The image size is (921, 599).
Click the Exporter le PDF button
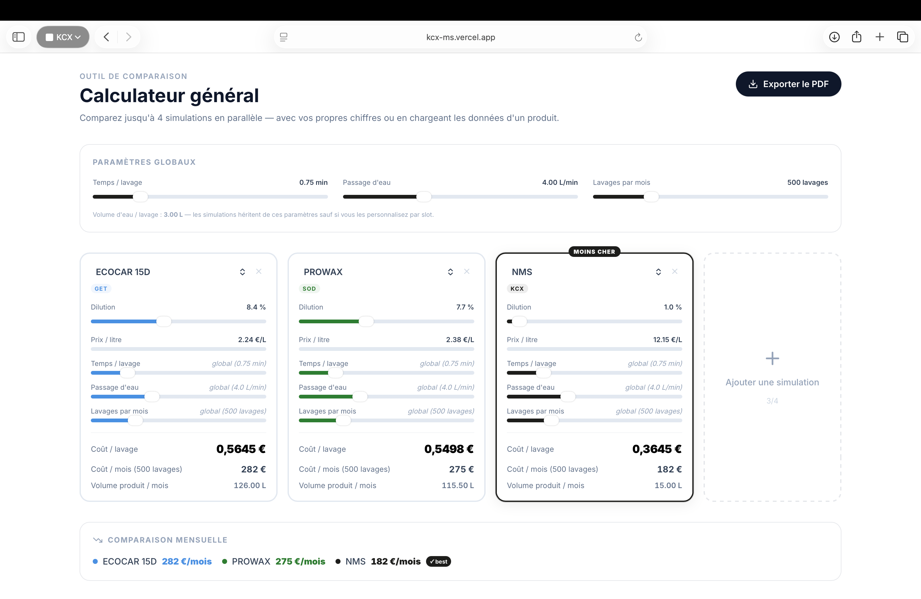[x=788, y=84]
